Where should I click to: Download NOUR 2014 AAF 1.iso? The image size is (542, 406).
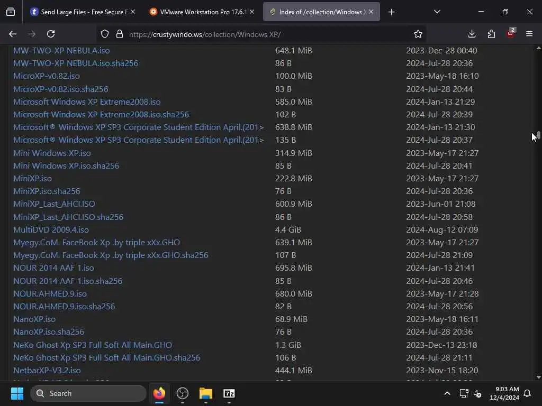click(53, 268)
